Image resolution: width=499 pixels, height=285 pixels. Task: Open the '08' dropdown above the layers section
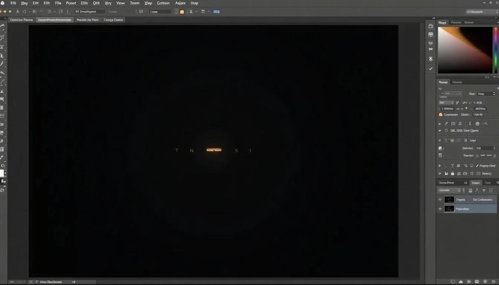(486, 148)
